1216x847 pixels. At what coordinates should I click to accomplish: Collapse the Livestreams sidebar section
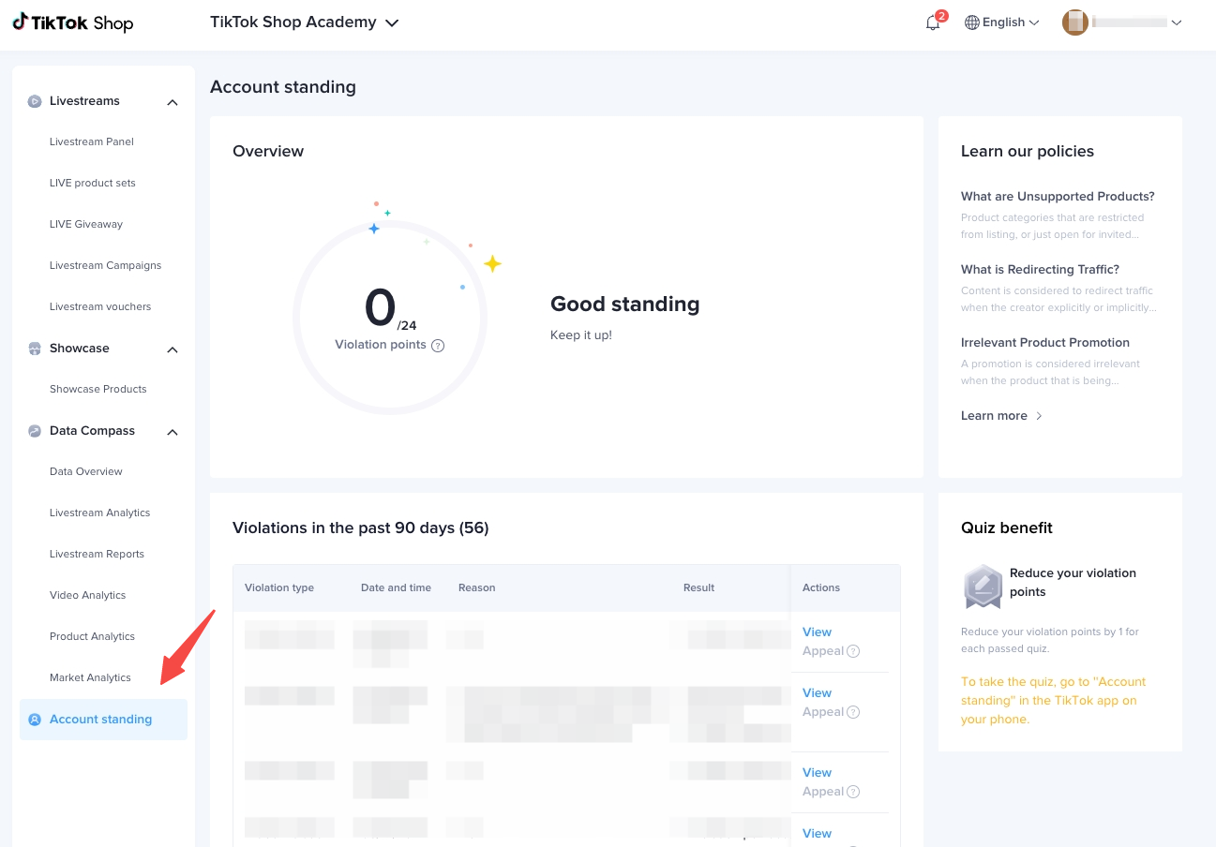tap(173, 102)
